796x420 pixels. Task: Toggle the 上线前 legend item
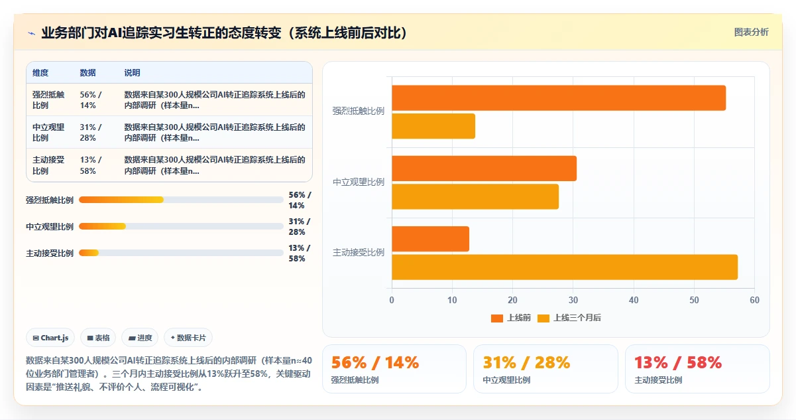pyautogui.click(x=511, y=318)
